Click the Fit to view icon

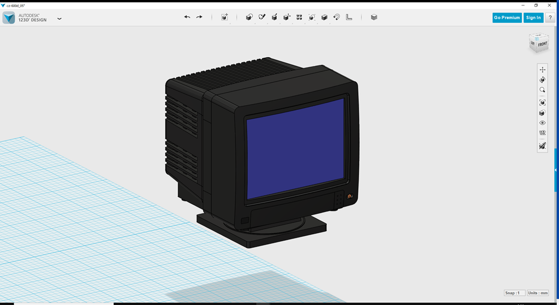[542, 102]
